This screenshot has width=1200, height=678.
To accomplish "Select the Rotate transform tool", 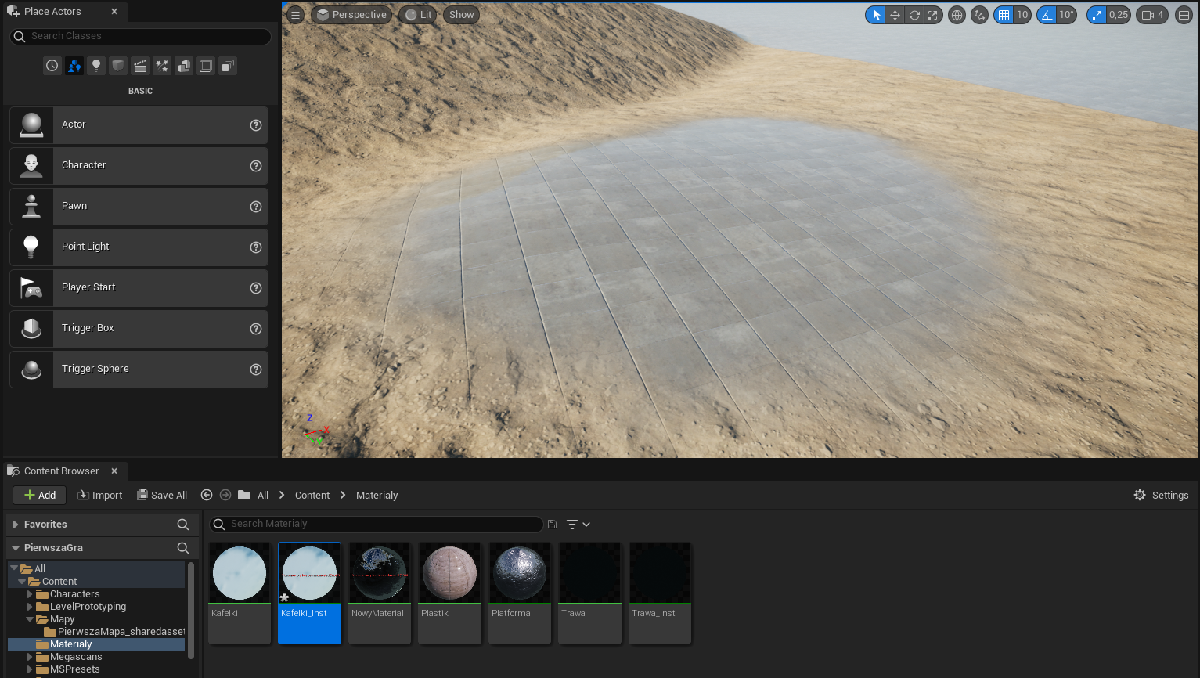I will pos(914,14).
